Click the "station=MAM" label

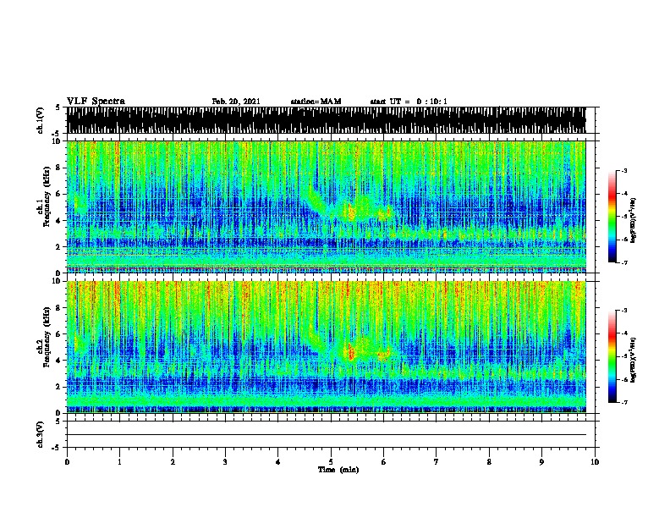click(316, 102)
